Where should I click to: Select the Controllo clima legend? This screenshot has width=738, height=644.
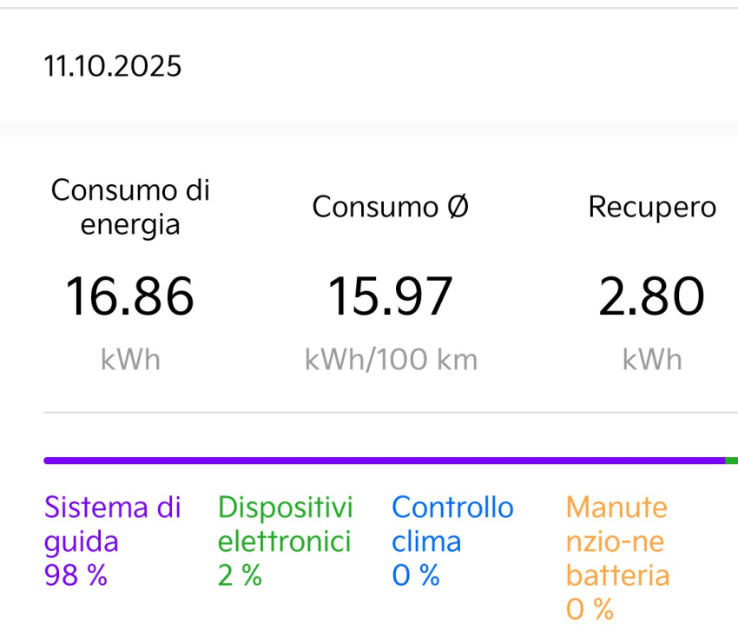click(x=451, y=524)
